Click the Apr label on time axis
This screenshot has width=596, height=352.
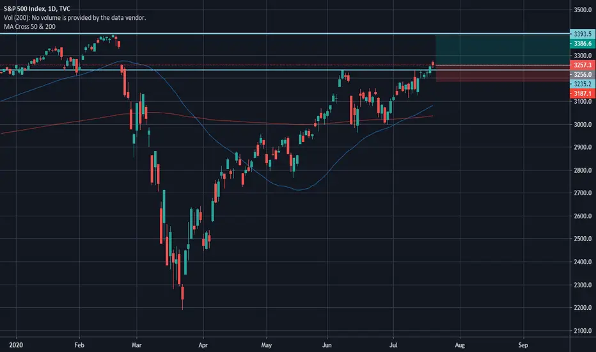pos(203,345)
